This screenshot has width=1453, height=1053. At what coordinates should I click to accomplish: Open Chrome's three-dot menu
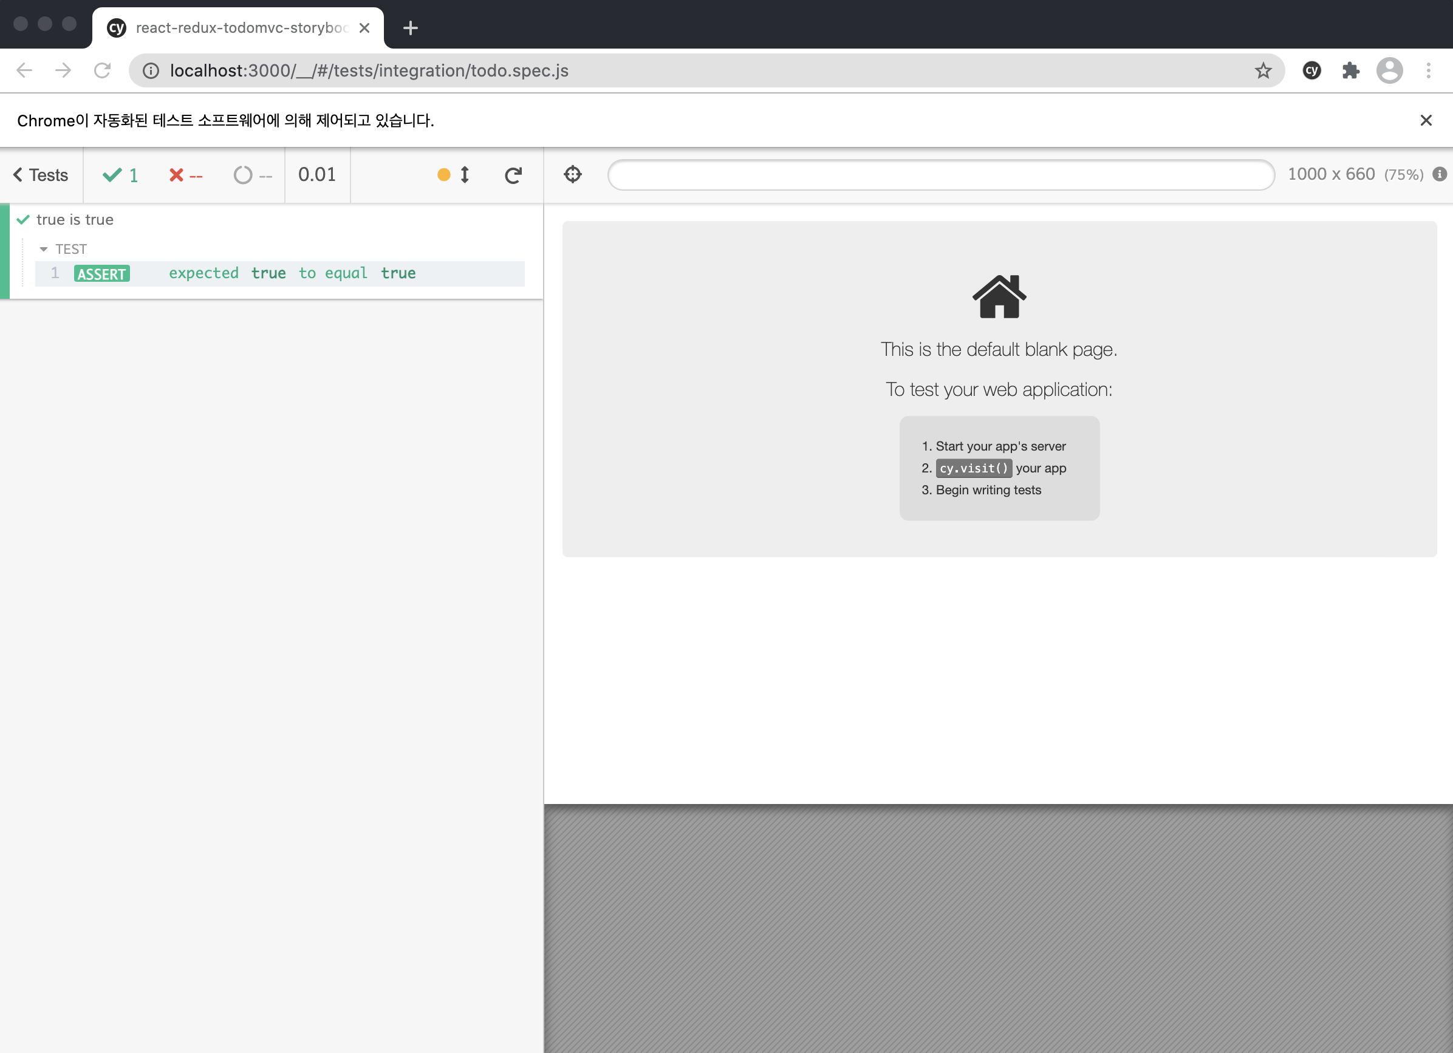coord(1428,70)
